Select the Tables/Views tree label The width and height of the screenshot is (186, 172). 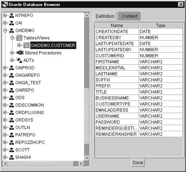37,38
